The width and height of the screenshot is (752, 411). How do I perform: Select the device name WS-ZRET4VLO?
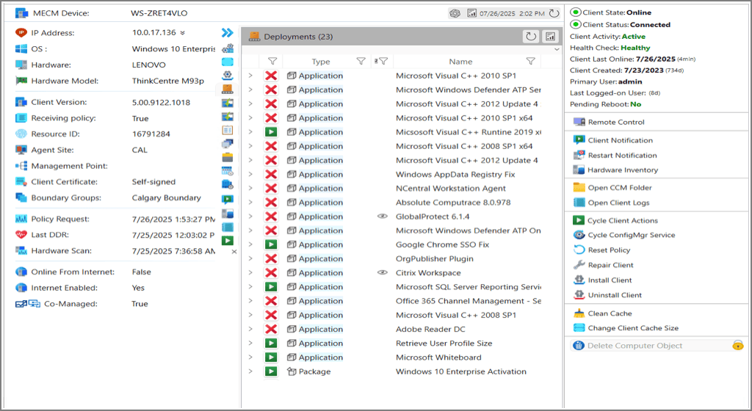click(x=159, y=13)
